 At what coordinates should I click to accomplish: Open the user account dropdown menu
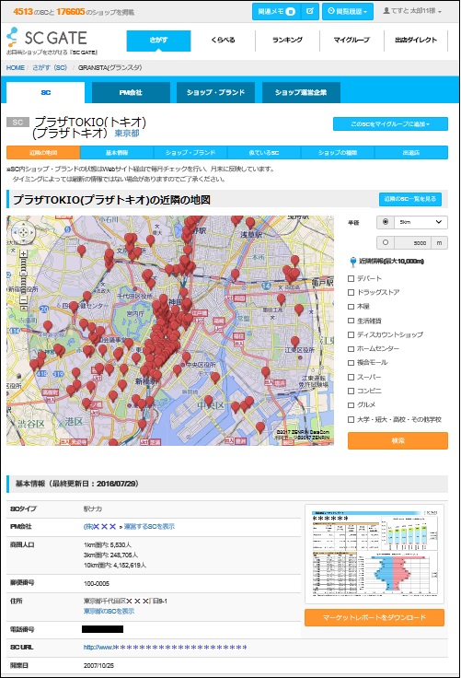(412, 11)
